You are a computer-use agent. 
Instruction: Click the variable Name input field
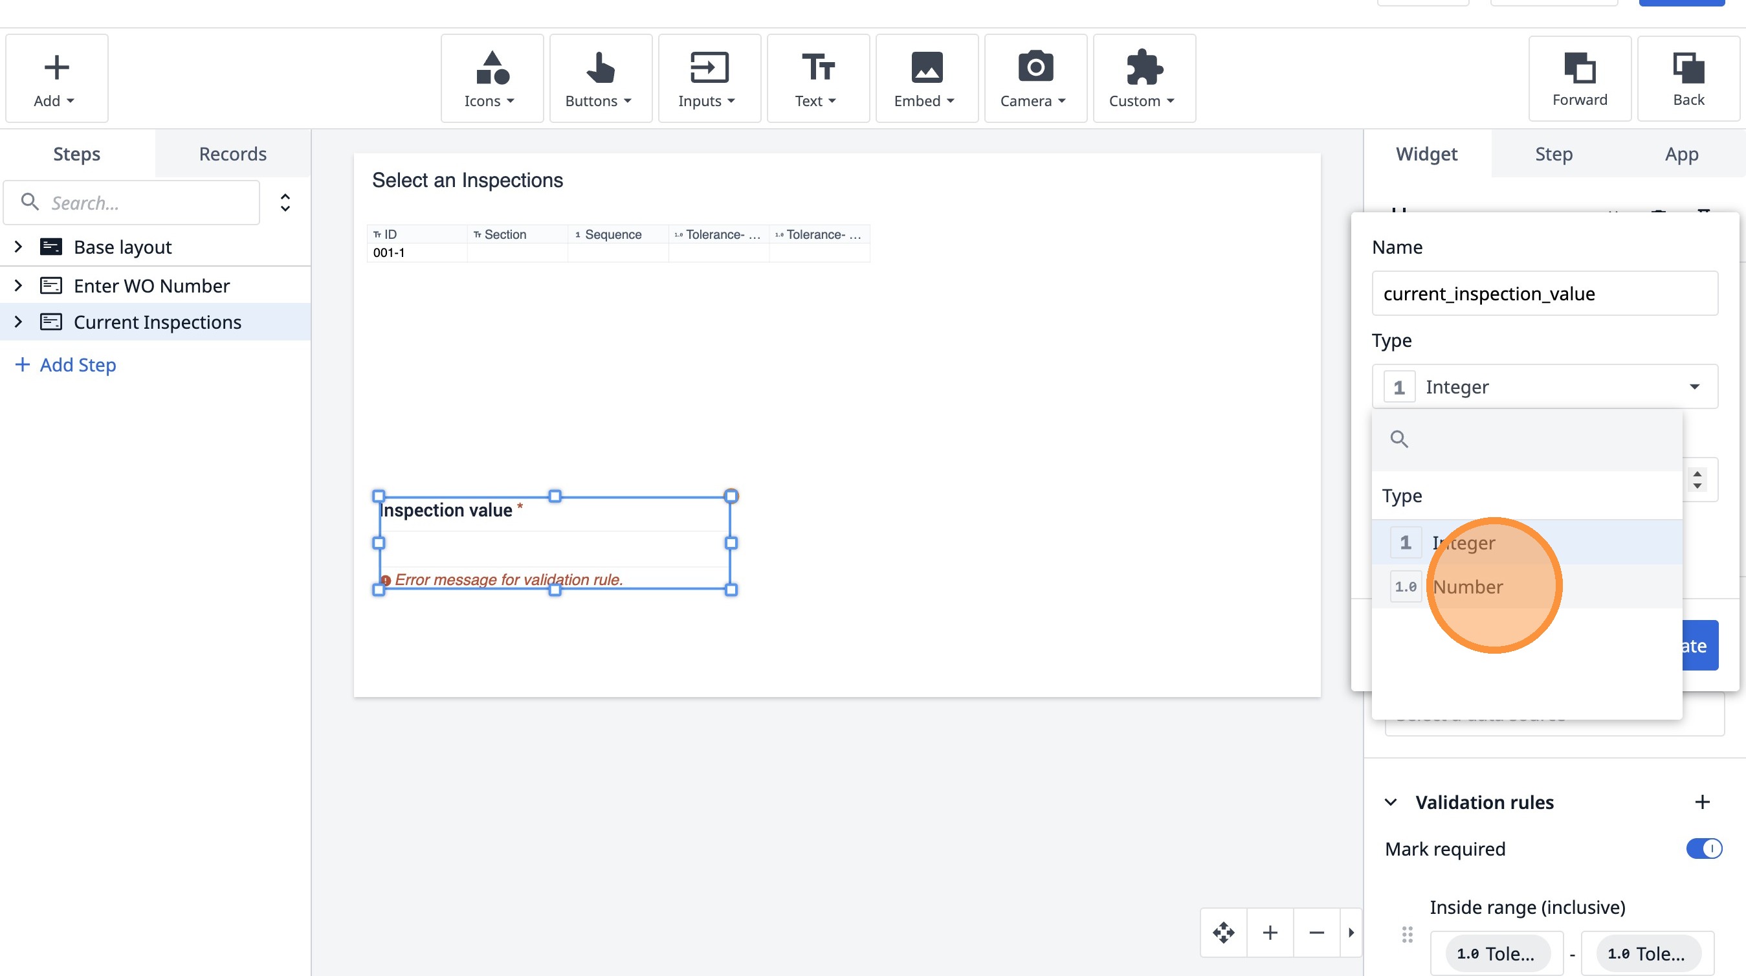pos(1545,293)
